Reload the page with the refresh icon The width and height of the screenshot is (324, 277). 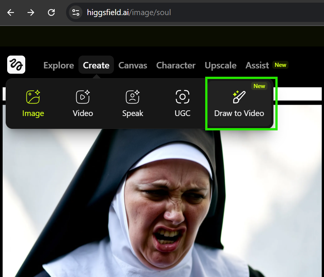[51, 12]
